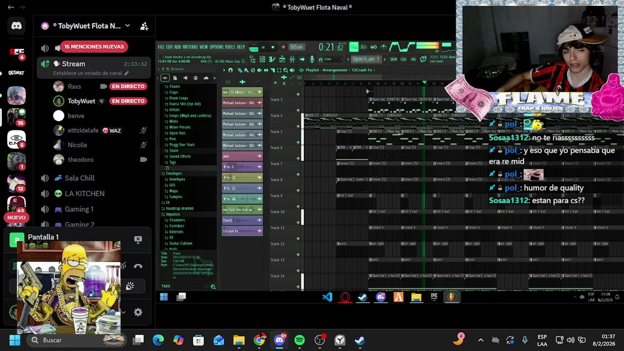Click the Shift modifier button

(393, 59)
